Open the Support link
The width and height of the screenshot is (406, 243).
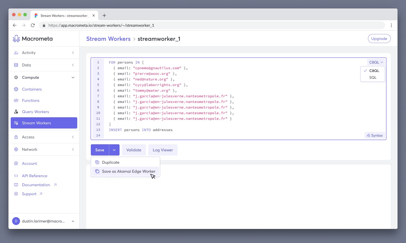[x=29, y=194]
